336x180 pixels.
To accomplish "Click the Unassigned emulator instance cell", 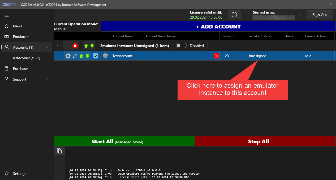I will (x=257, y=56).
